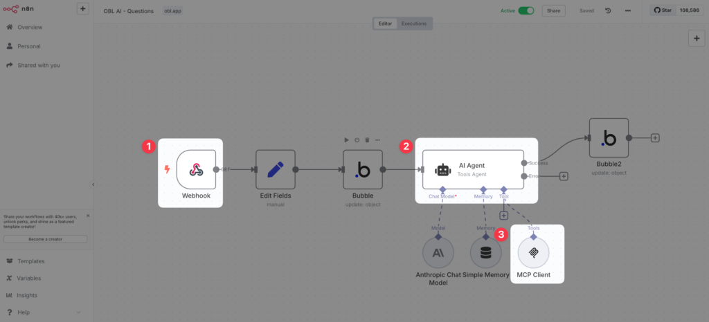This screenshot has width=709, height=322.
Task: Select the Webhook trigger node
Action: (196, 169)
